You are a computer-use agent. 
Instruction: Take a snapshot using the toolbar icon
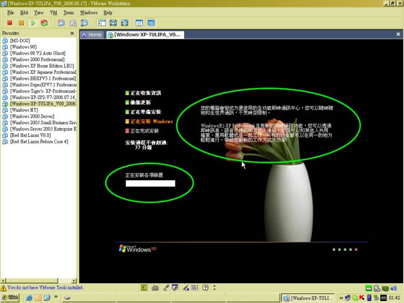click(x=61, y=23)
